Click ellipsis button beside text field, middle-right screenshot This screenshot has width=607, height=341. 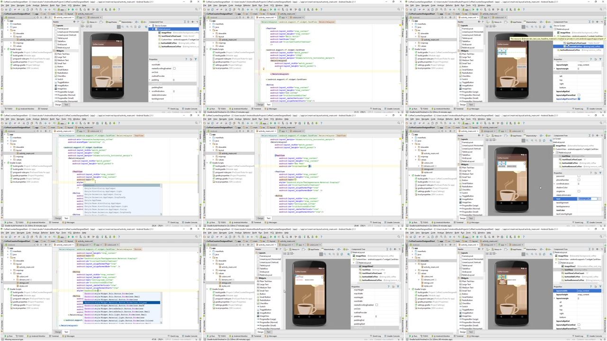[600, 199]
